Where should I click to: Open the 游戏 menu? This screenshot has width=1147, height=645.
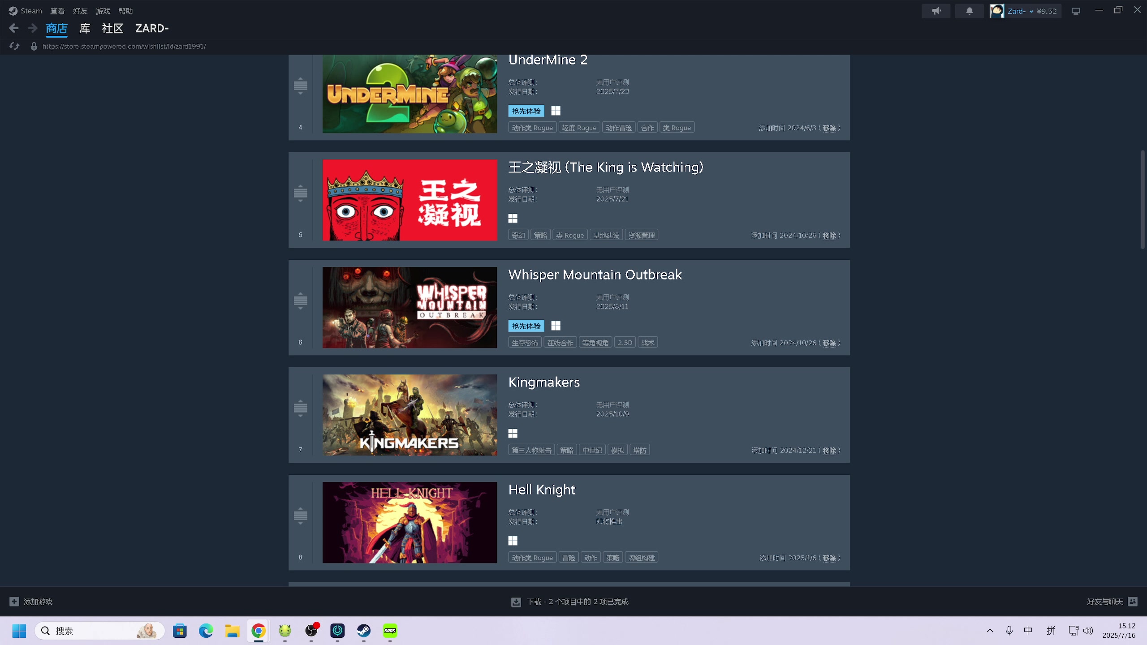103,11
